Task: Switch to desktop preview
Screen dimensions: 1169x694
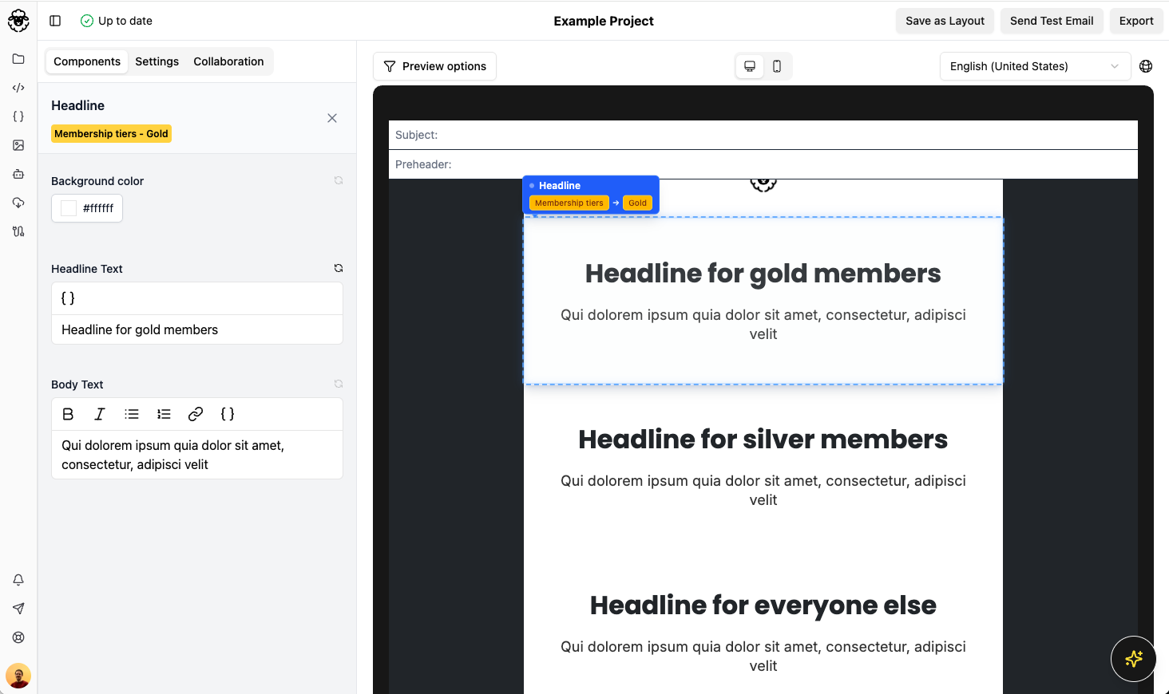Action: [750, 66]
